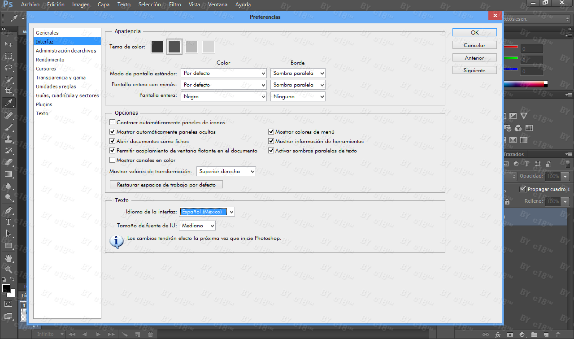This screenshot has width=574, height=339.
Task: Open Pantalla entera color dropdown showing Negro
Action: click(x=224, y=96)
